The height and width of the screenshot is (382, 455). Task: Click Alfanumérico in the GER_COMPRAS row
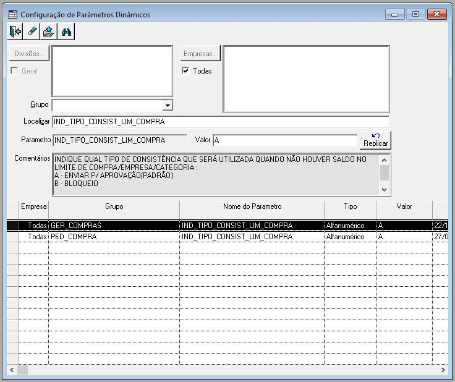click(351, 226)
